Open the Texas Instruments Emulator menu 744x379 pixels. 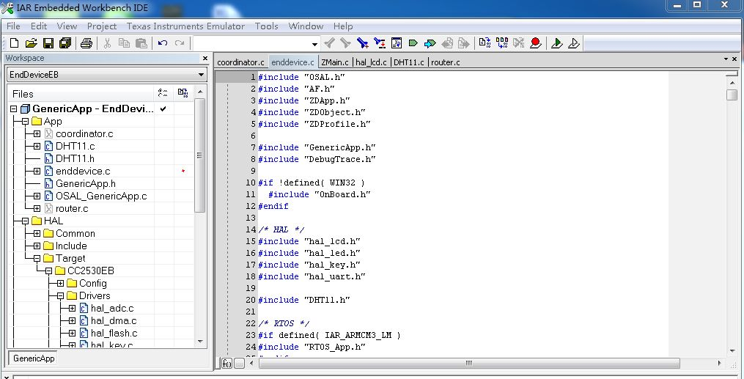pyautogui.click(x=185, y=26)
